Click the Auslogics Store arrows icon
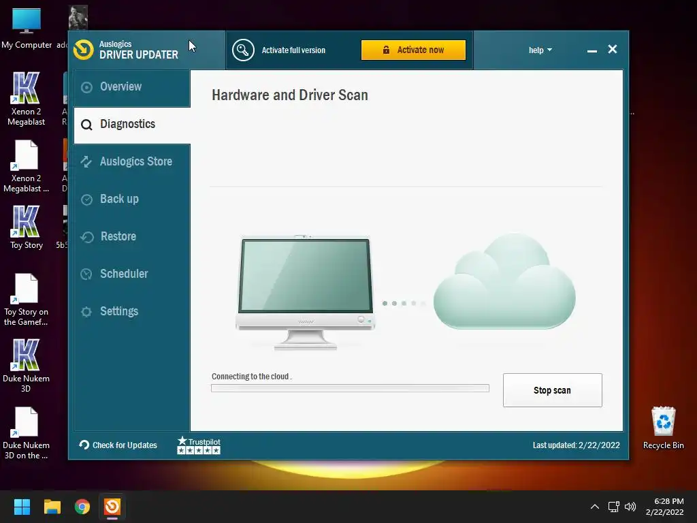Screen dimensions: 697x523 click(86, 162)
